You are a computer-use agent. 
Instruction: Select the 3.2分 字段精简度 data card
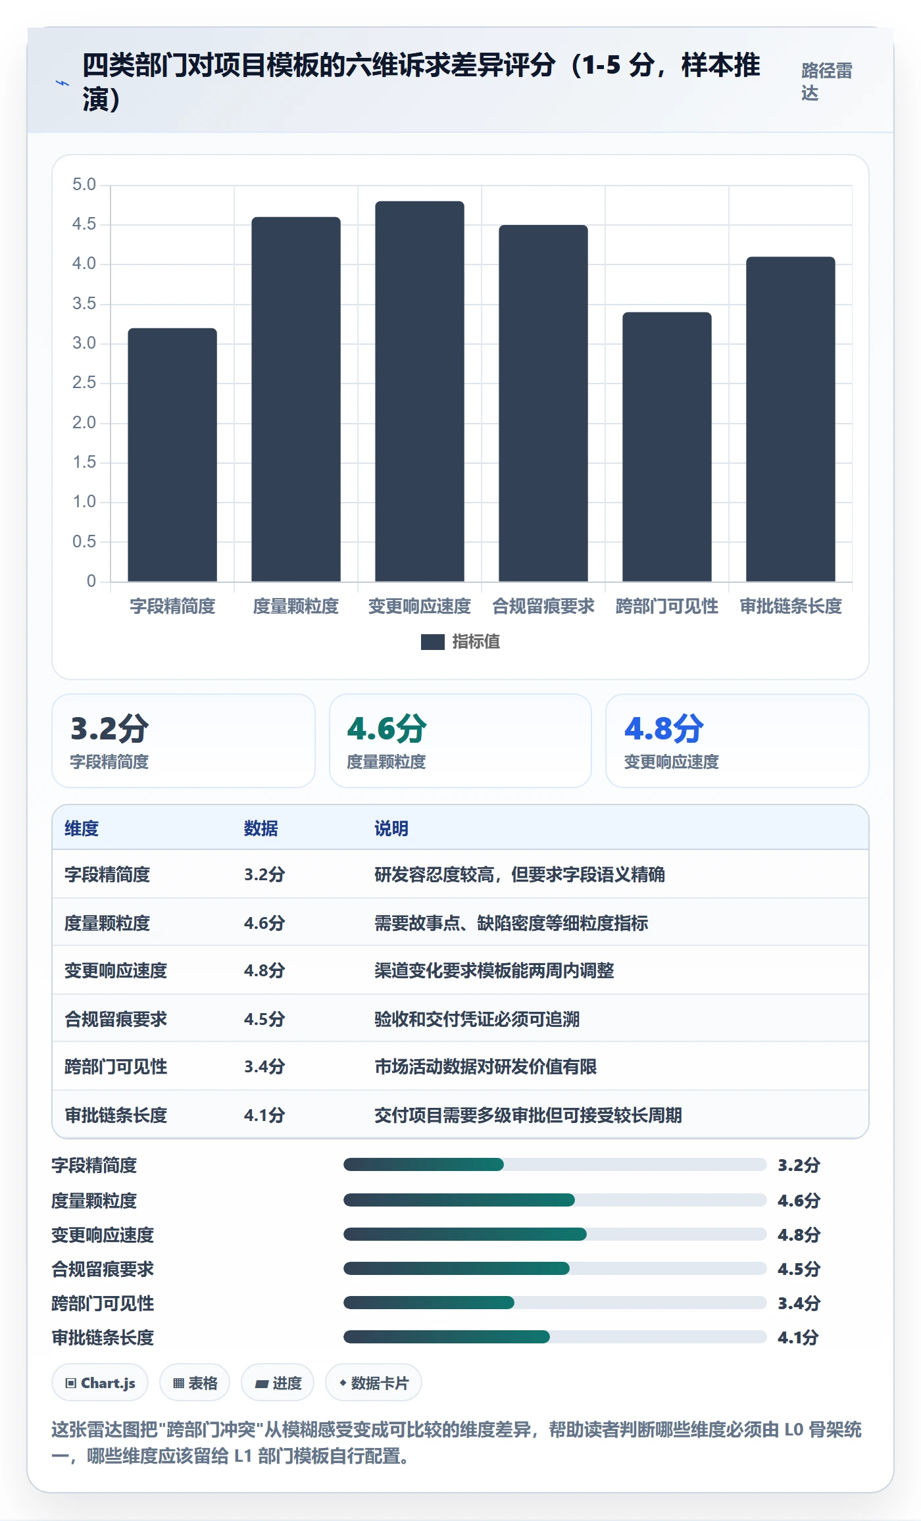pos(184,741)
